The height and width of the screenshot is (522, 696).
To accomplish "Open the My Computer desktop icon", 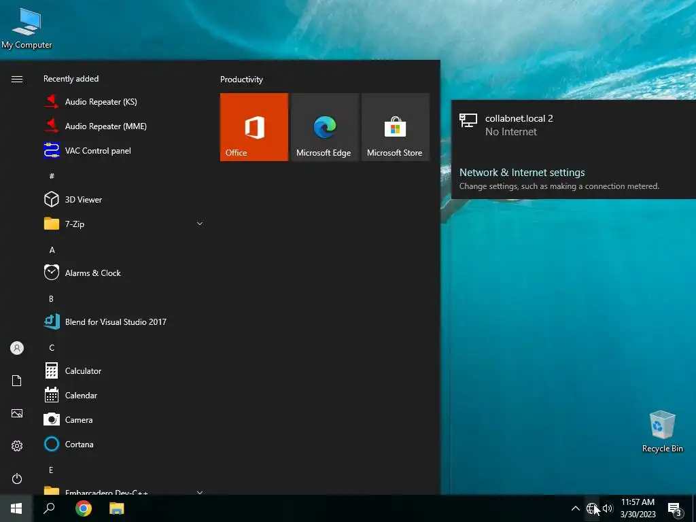I will (x=27, y=28).
